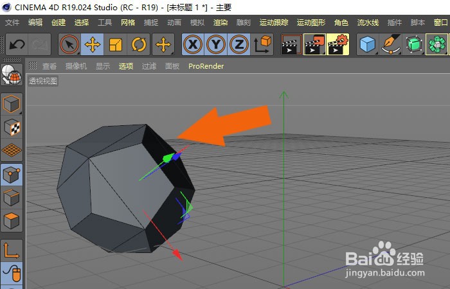The image size is (450, 289).
Task: Open the 动画 menu
Action: 174,22
